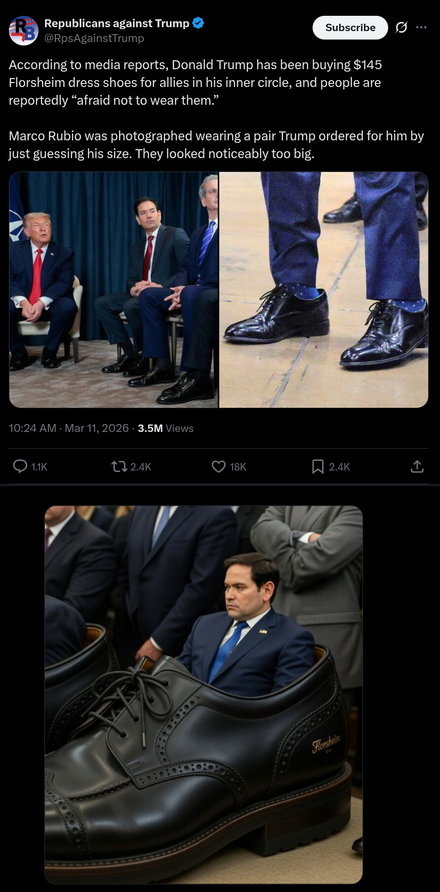Open the @RpsAgainstTrump handle link
The image size is (440, 892).
(94, 38)
